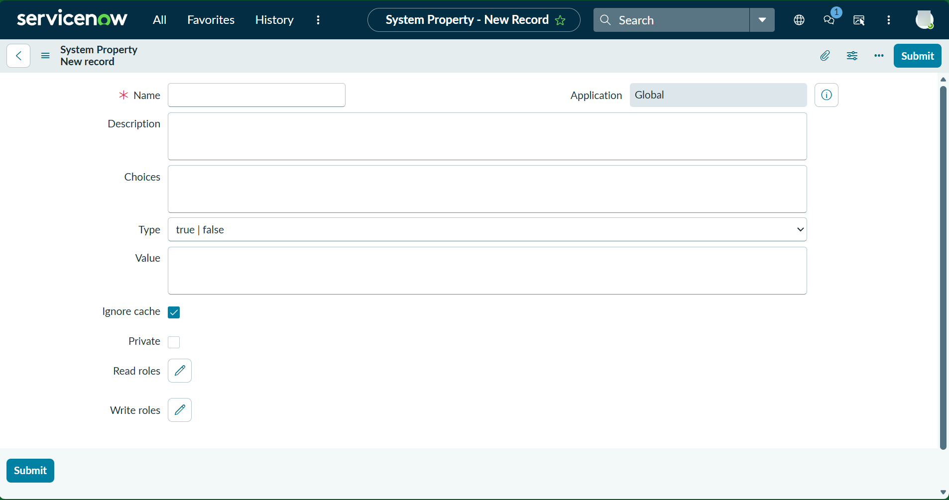Viewport: 949px width, 500px height.
Task: Open the form context hamburger menu
Action: [45, 56]
